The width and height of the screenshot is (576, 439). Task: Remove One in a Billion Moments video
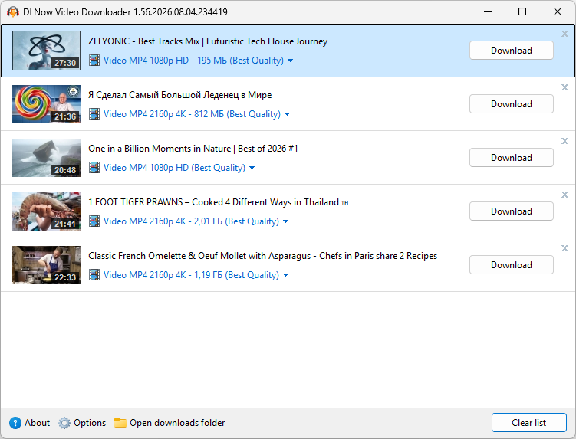pos(564,141)
